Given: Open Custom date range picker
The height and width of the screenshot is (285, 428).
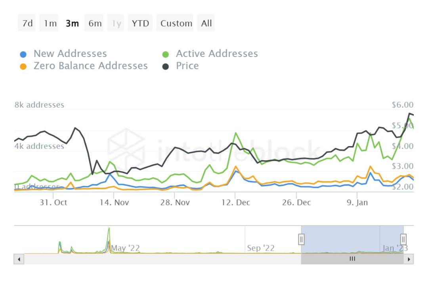Looking at the screenshot, I should tap(176, 23).
